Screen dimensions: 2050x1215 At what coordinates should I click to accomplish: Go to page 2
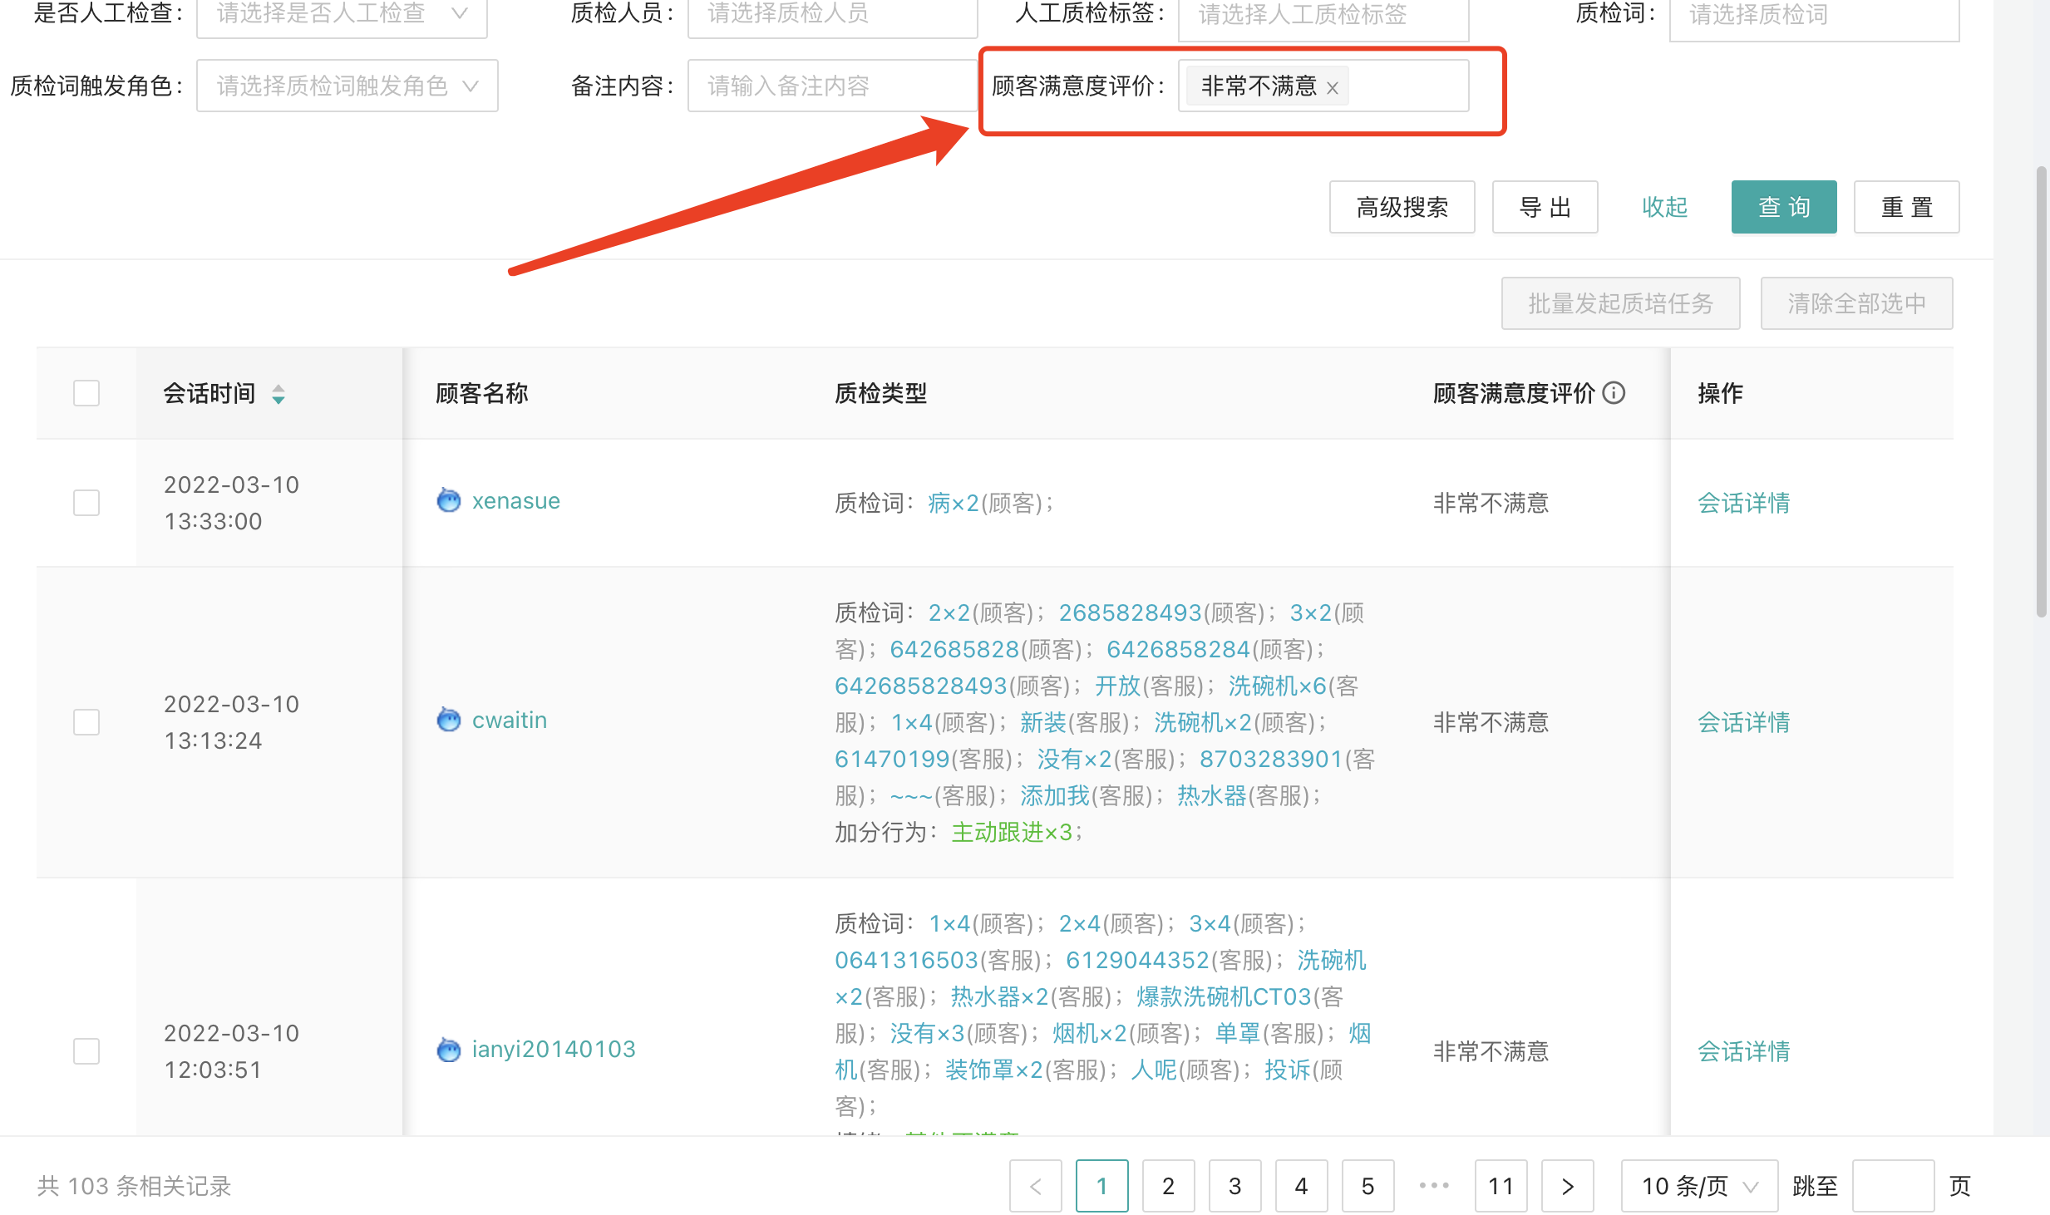point(1168,1186)
